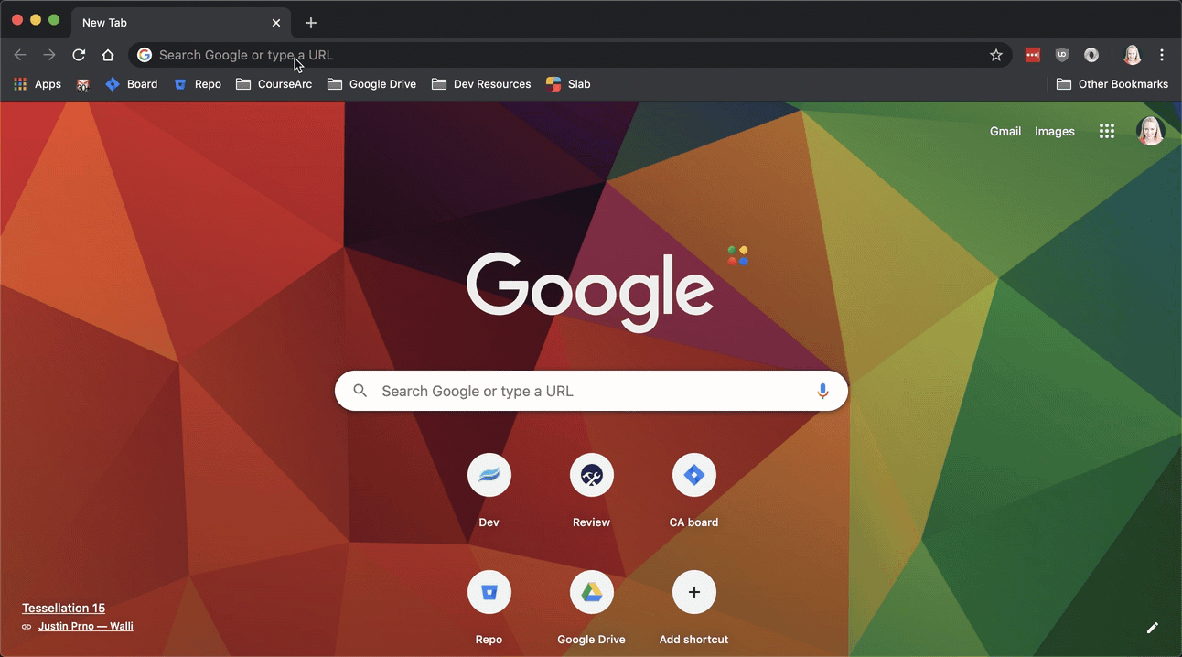The height and width of the screenshot is (657, 1182).
Task: Close the New Tab tab
Action: click(x=276, y=23)
